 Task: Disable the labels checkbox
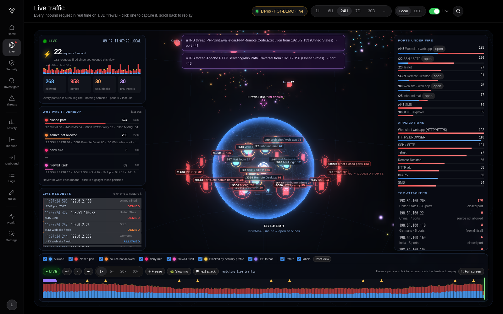(x=299, y=259)
